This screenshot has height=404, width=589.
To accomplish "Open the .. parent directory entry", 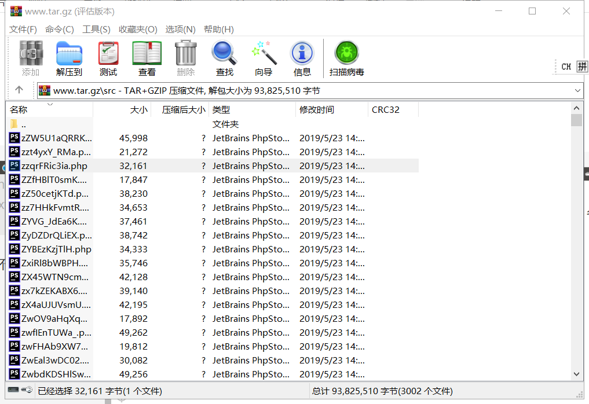I will click(x=23, y=123).
